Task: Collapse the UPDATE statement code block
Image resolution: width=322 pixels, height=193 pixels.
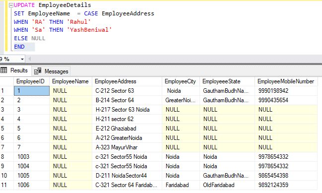Action: [x=11, y=5]
